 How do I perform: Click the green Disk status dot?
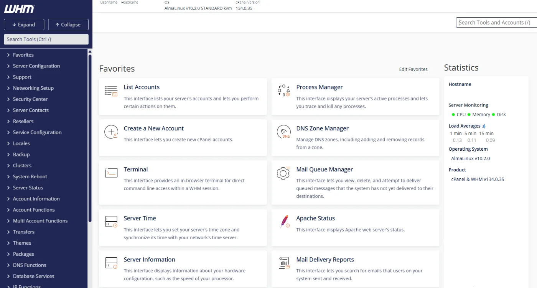[x=493, y=114]
